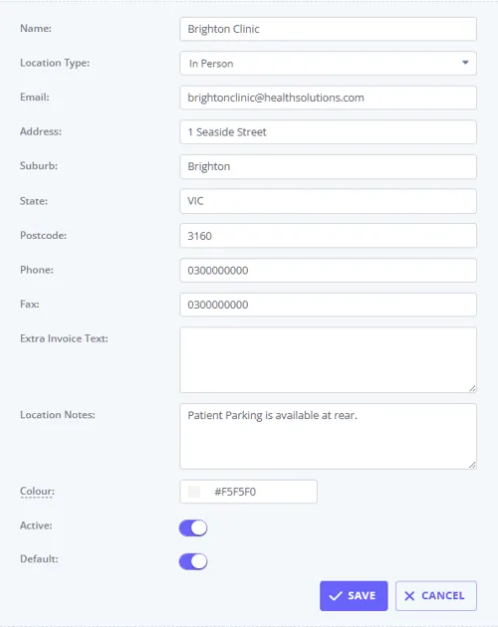Click the Name field with Brighton Clinic
This screenshot has height=627, width=498.
tap(328, 29)
